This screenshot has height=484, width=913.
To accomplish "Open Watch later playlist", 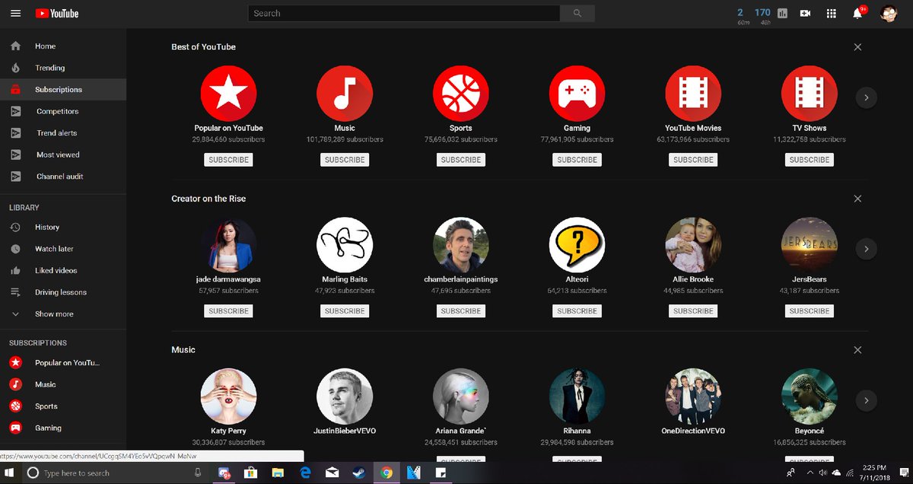I will (62, 249).
